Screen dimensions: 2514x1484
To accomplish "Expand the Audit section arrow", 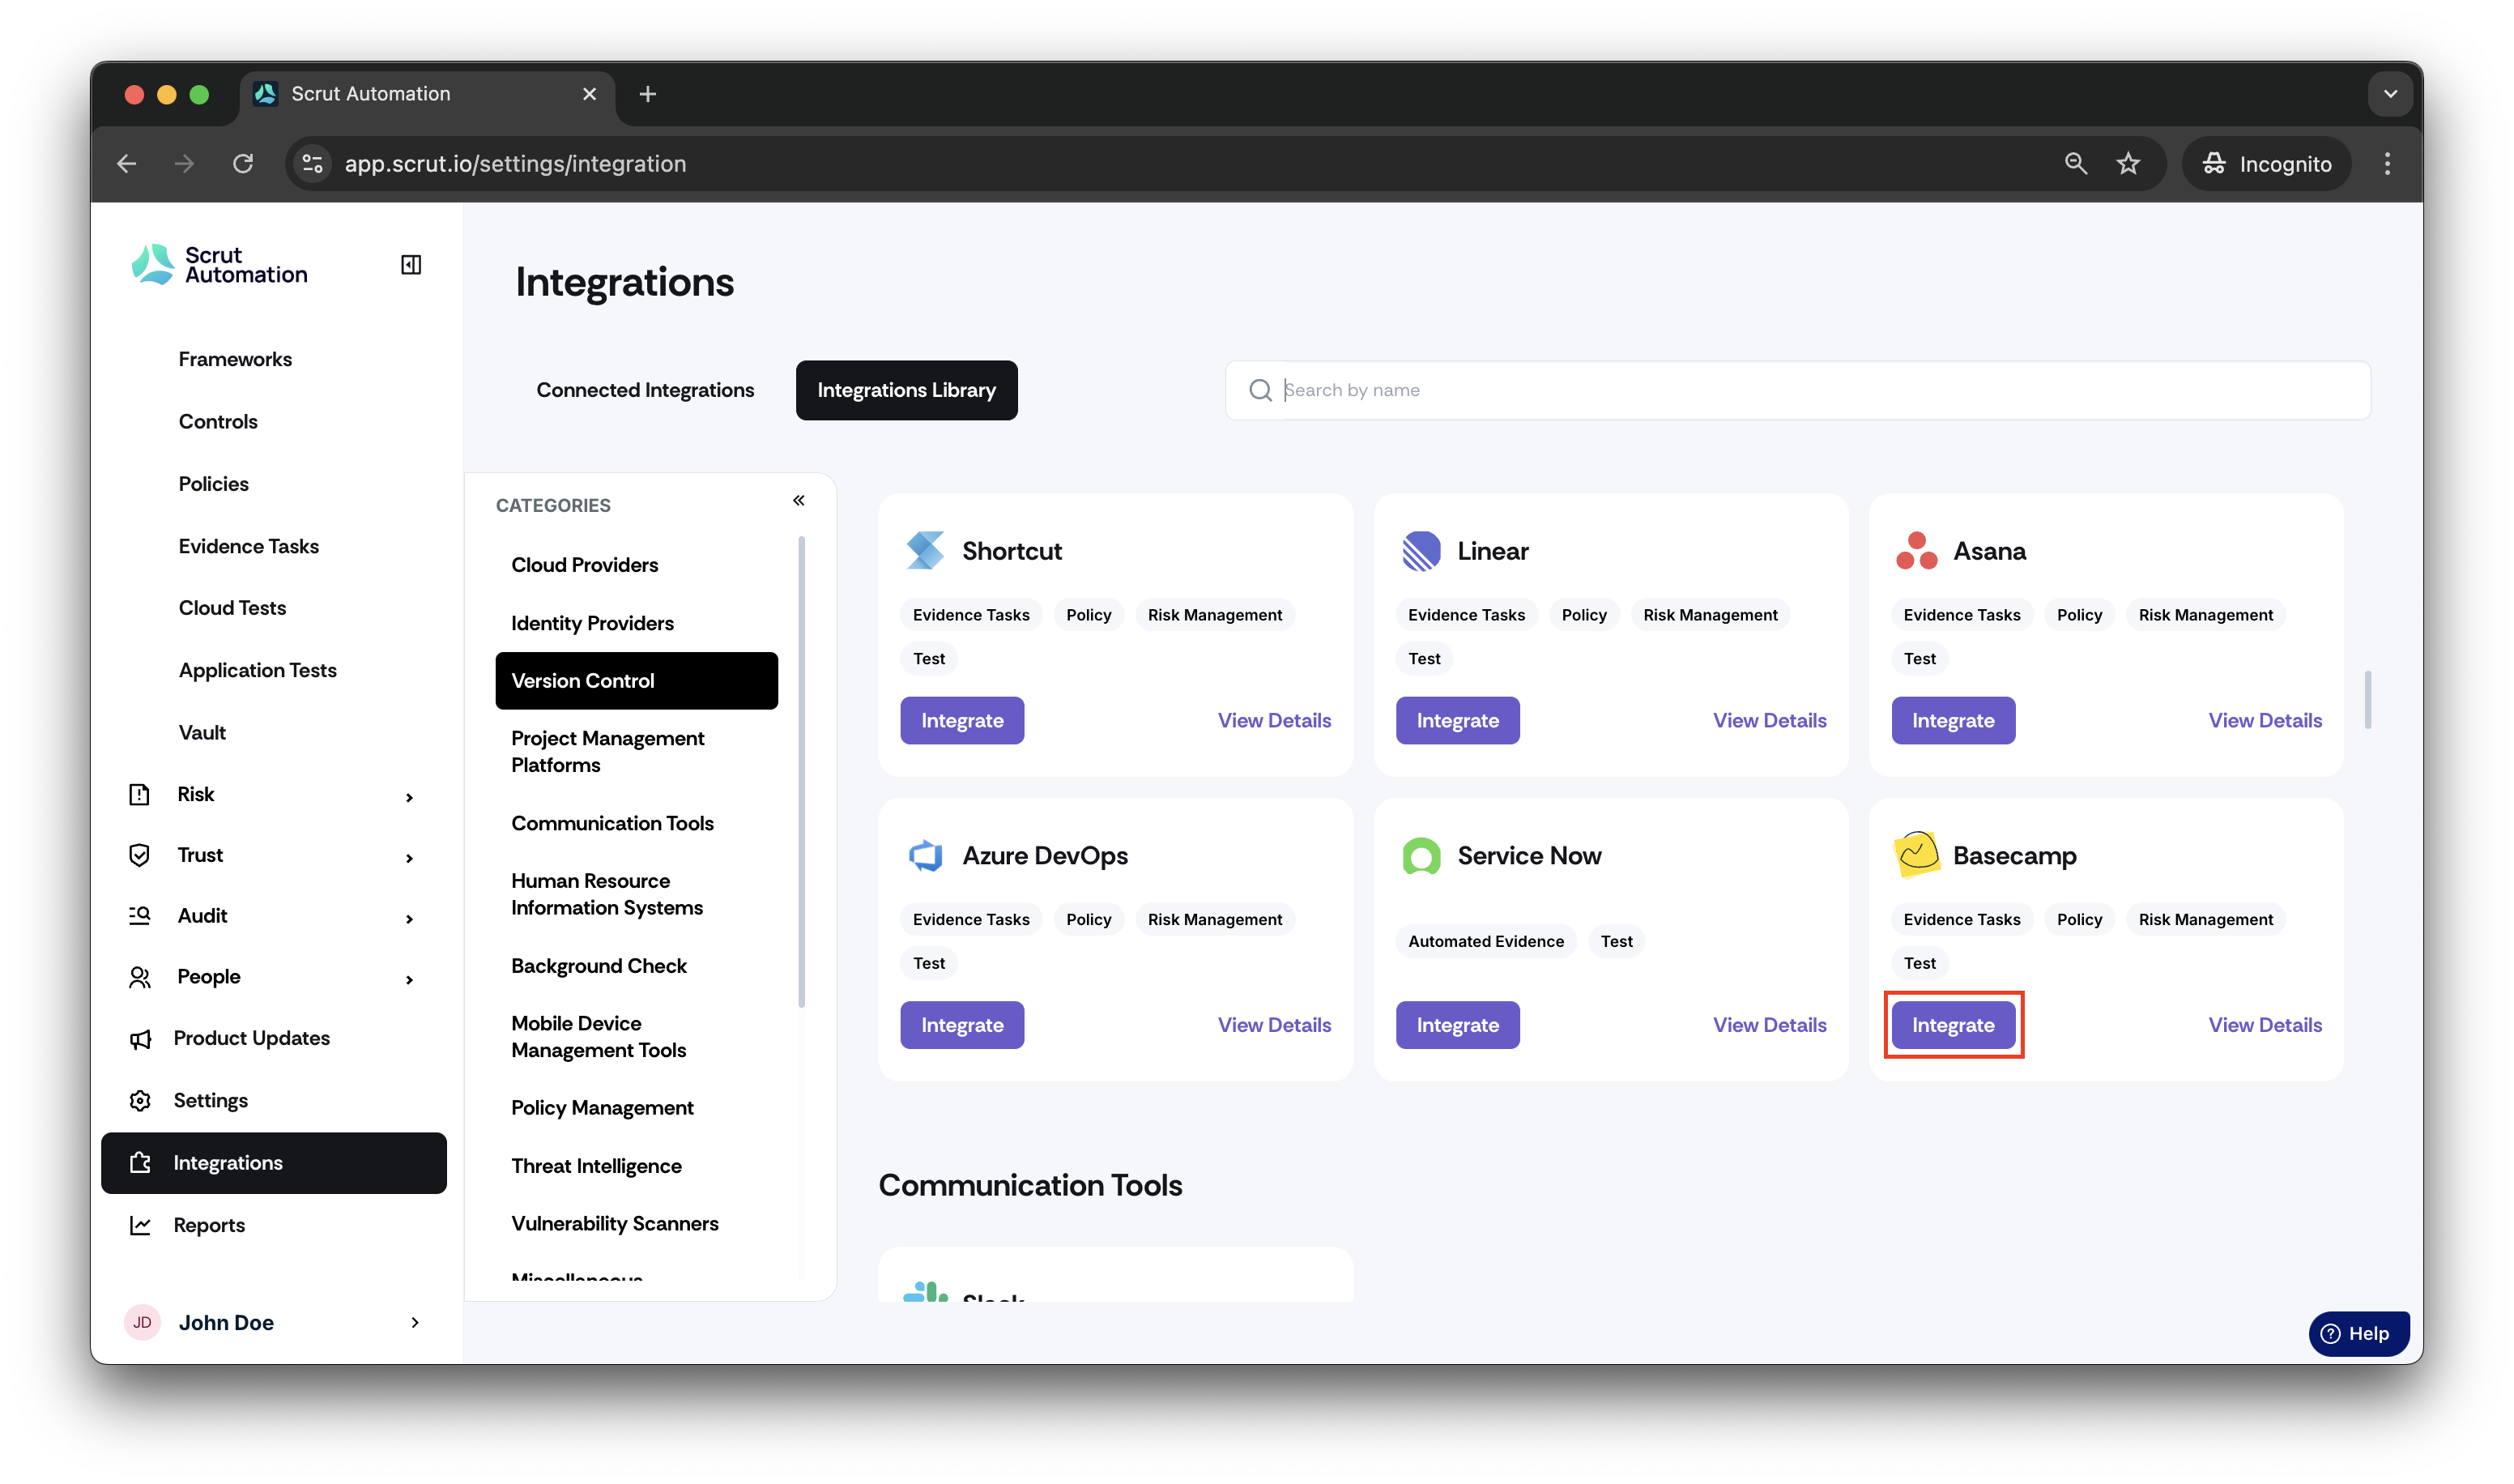I will 409,919.
